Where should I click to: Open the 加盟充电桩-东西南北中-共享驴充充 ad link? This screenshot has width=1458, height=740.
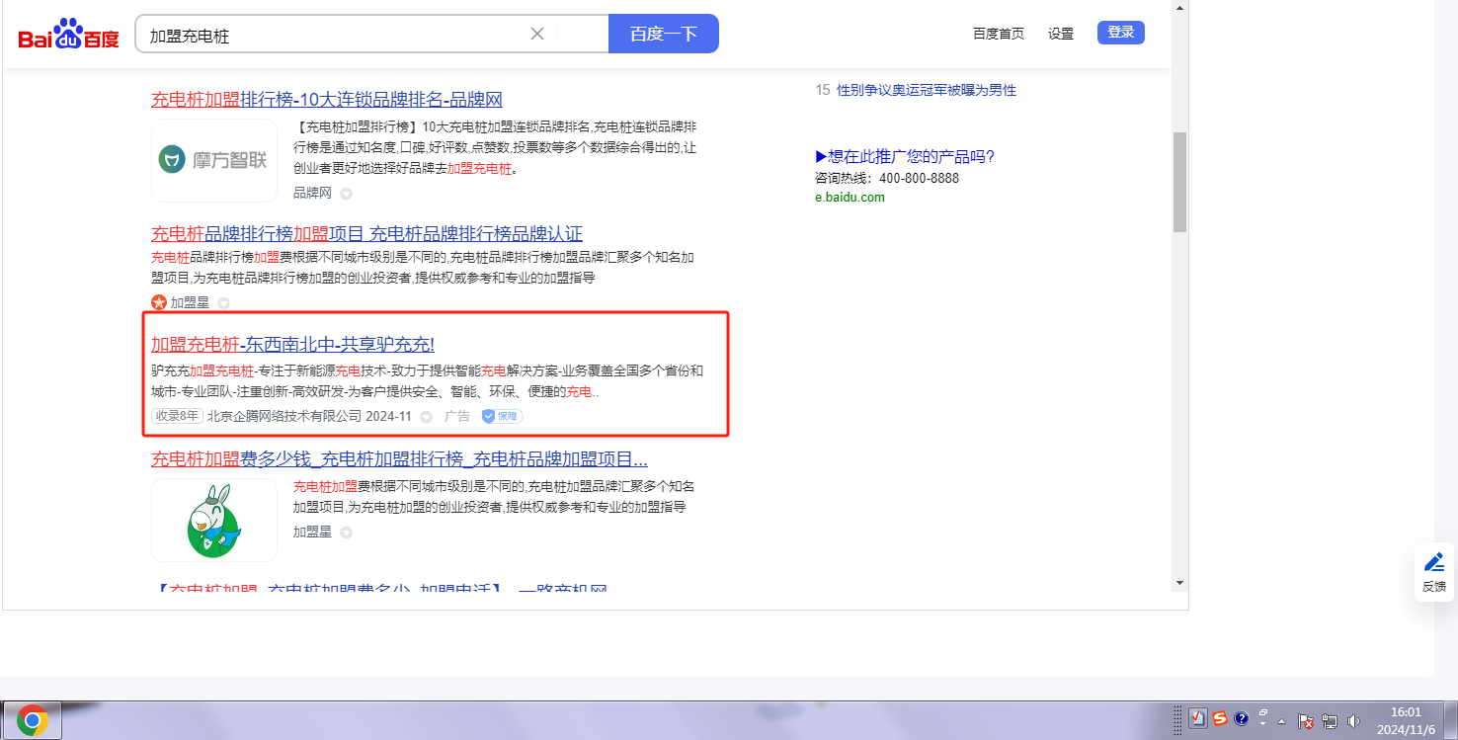292,344
